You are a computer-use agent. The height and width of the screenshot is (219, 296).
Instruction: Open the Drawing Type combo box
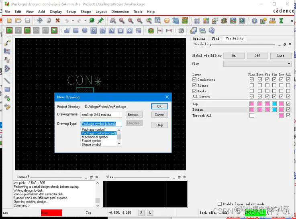click(101, 124)
